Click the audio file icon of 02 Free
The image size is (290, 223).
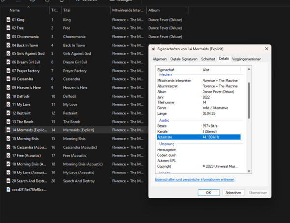8,28
